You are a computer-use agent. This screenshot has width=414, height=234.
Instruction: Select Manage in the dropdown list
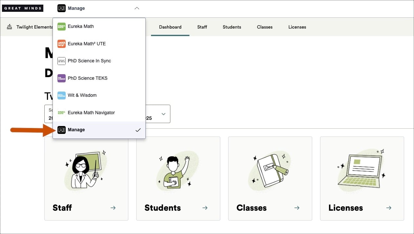(99, 130)
